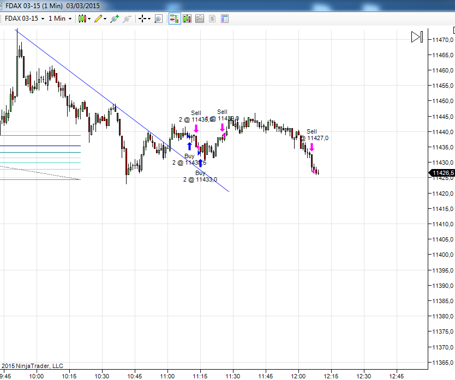
Task: Toggle the Chart Trader icon
Action: 175,19
